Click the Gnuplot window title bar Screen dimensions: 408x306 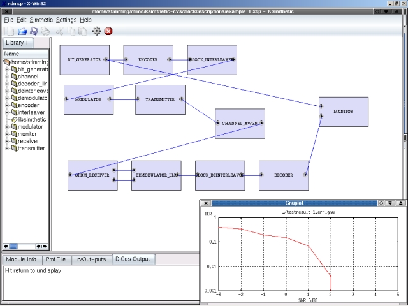tap(293, 203)
